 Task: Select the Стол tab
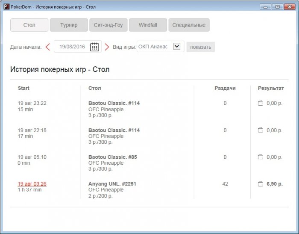[x=29, y=25]
